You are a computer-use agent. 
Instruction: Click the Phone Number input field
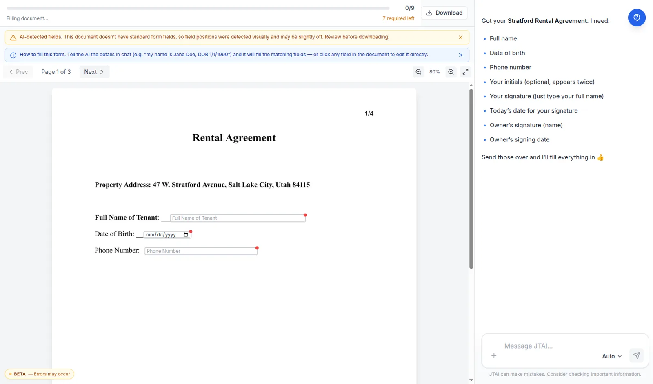201,251
